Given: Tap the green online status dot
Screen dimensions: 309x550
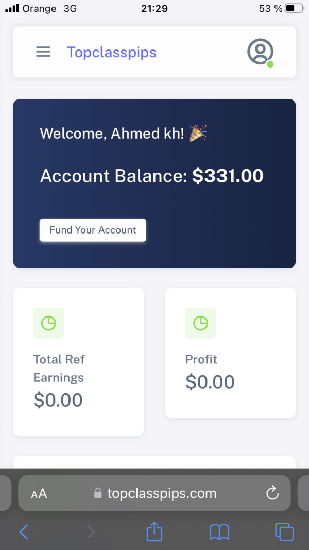Looking at the screenshot, I should pos(270,64).
